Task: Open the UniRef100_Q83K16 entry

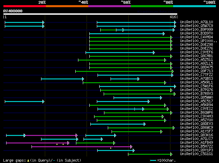Action: pos(196,135)
